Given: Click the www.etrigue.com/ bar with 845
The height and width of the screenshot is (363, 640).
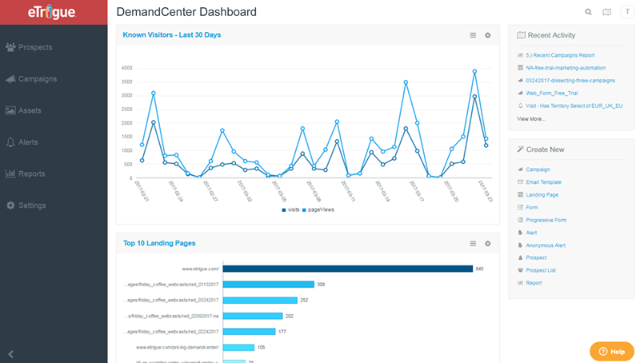Looking at the screenshot, I should (x=348, y=269).
